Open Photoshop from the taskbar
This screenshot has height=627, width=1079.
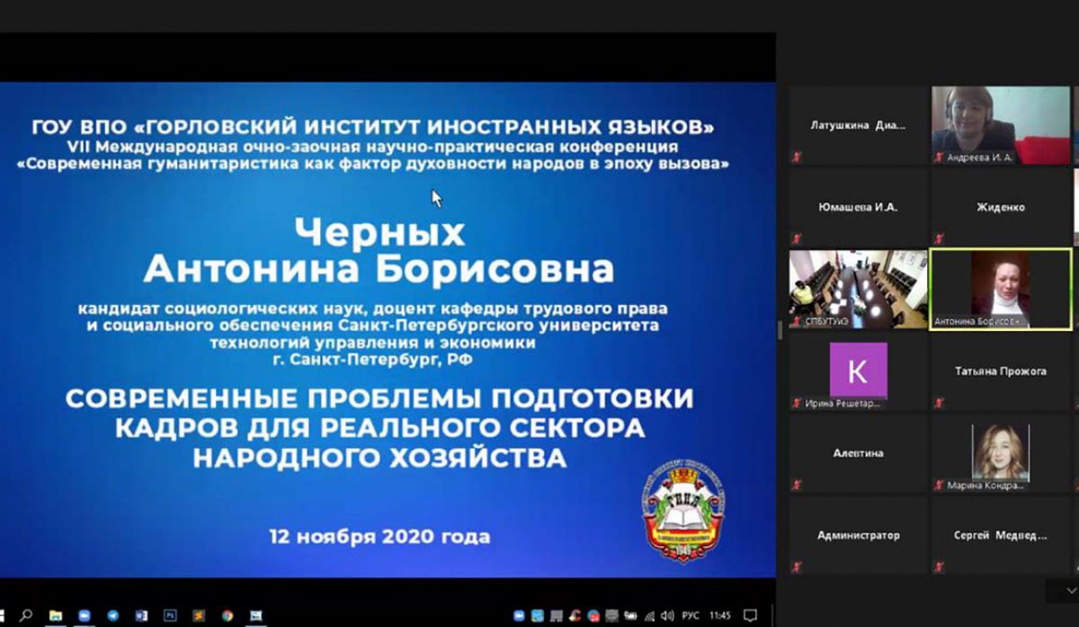click(170, 615)
